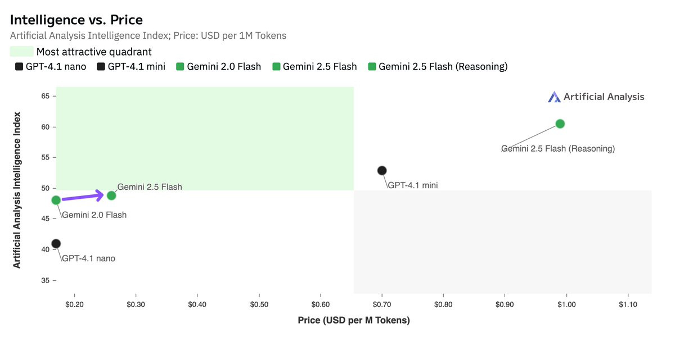Click the Intelligence vs. Price title
The width and height of the screenshot is (675, 351).
(x=76, y=20)
